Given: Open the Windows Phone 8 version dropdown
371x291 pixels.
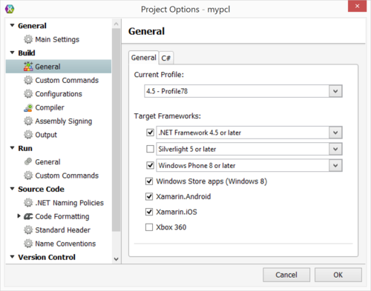Looking at the screenshot, I should pyautogui.click(x=335, y=165).
